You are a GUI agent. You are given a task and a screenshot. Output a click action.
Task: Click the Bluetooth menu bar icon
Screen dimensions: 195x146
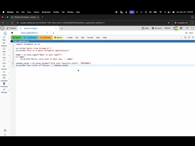pos(137,12)
